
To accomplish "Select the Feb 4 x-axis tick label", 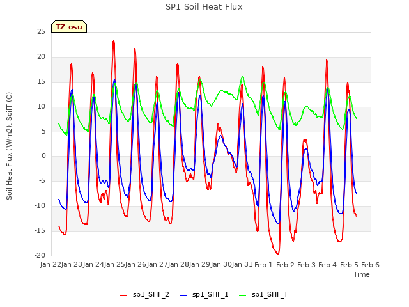I will pos(328,265).
